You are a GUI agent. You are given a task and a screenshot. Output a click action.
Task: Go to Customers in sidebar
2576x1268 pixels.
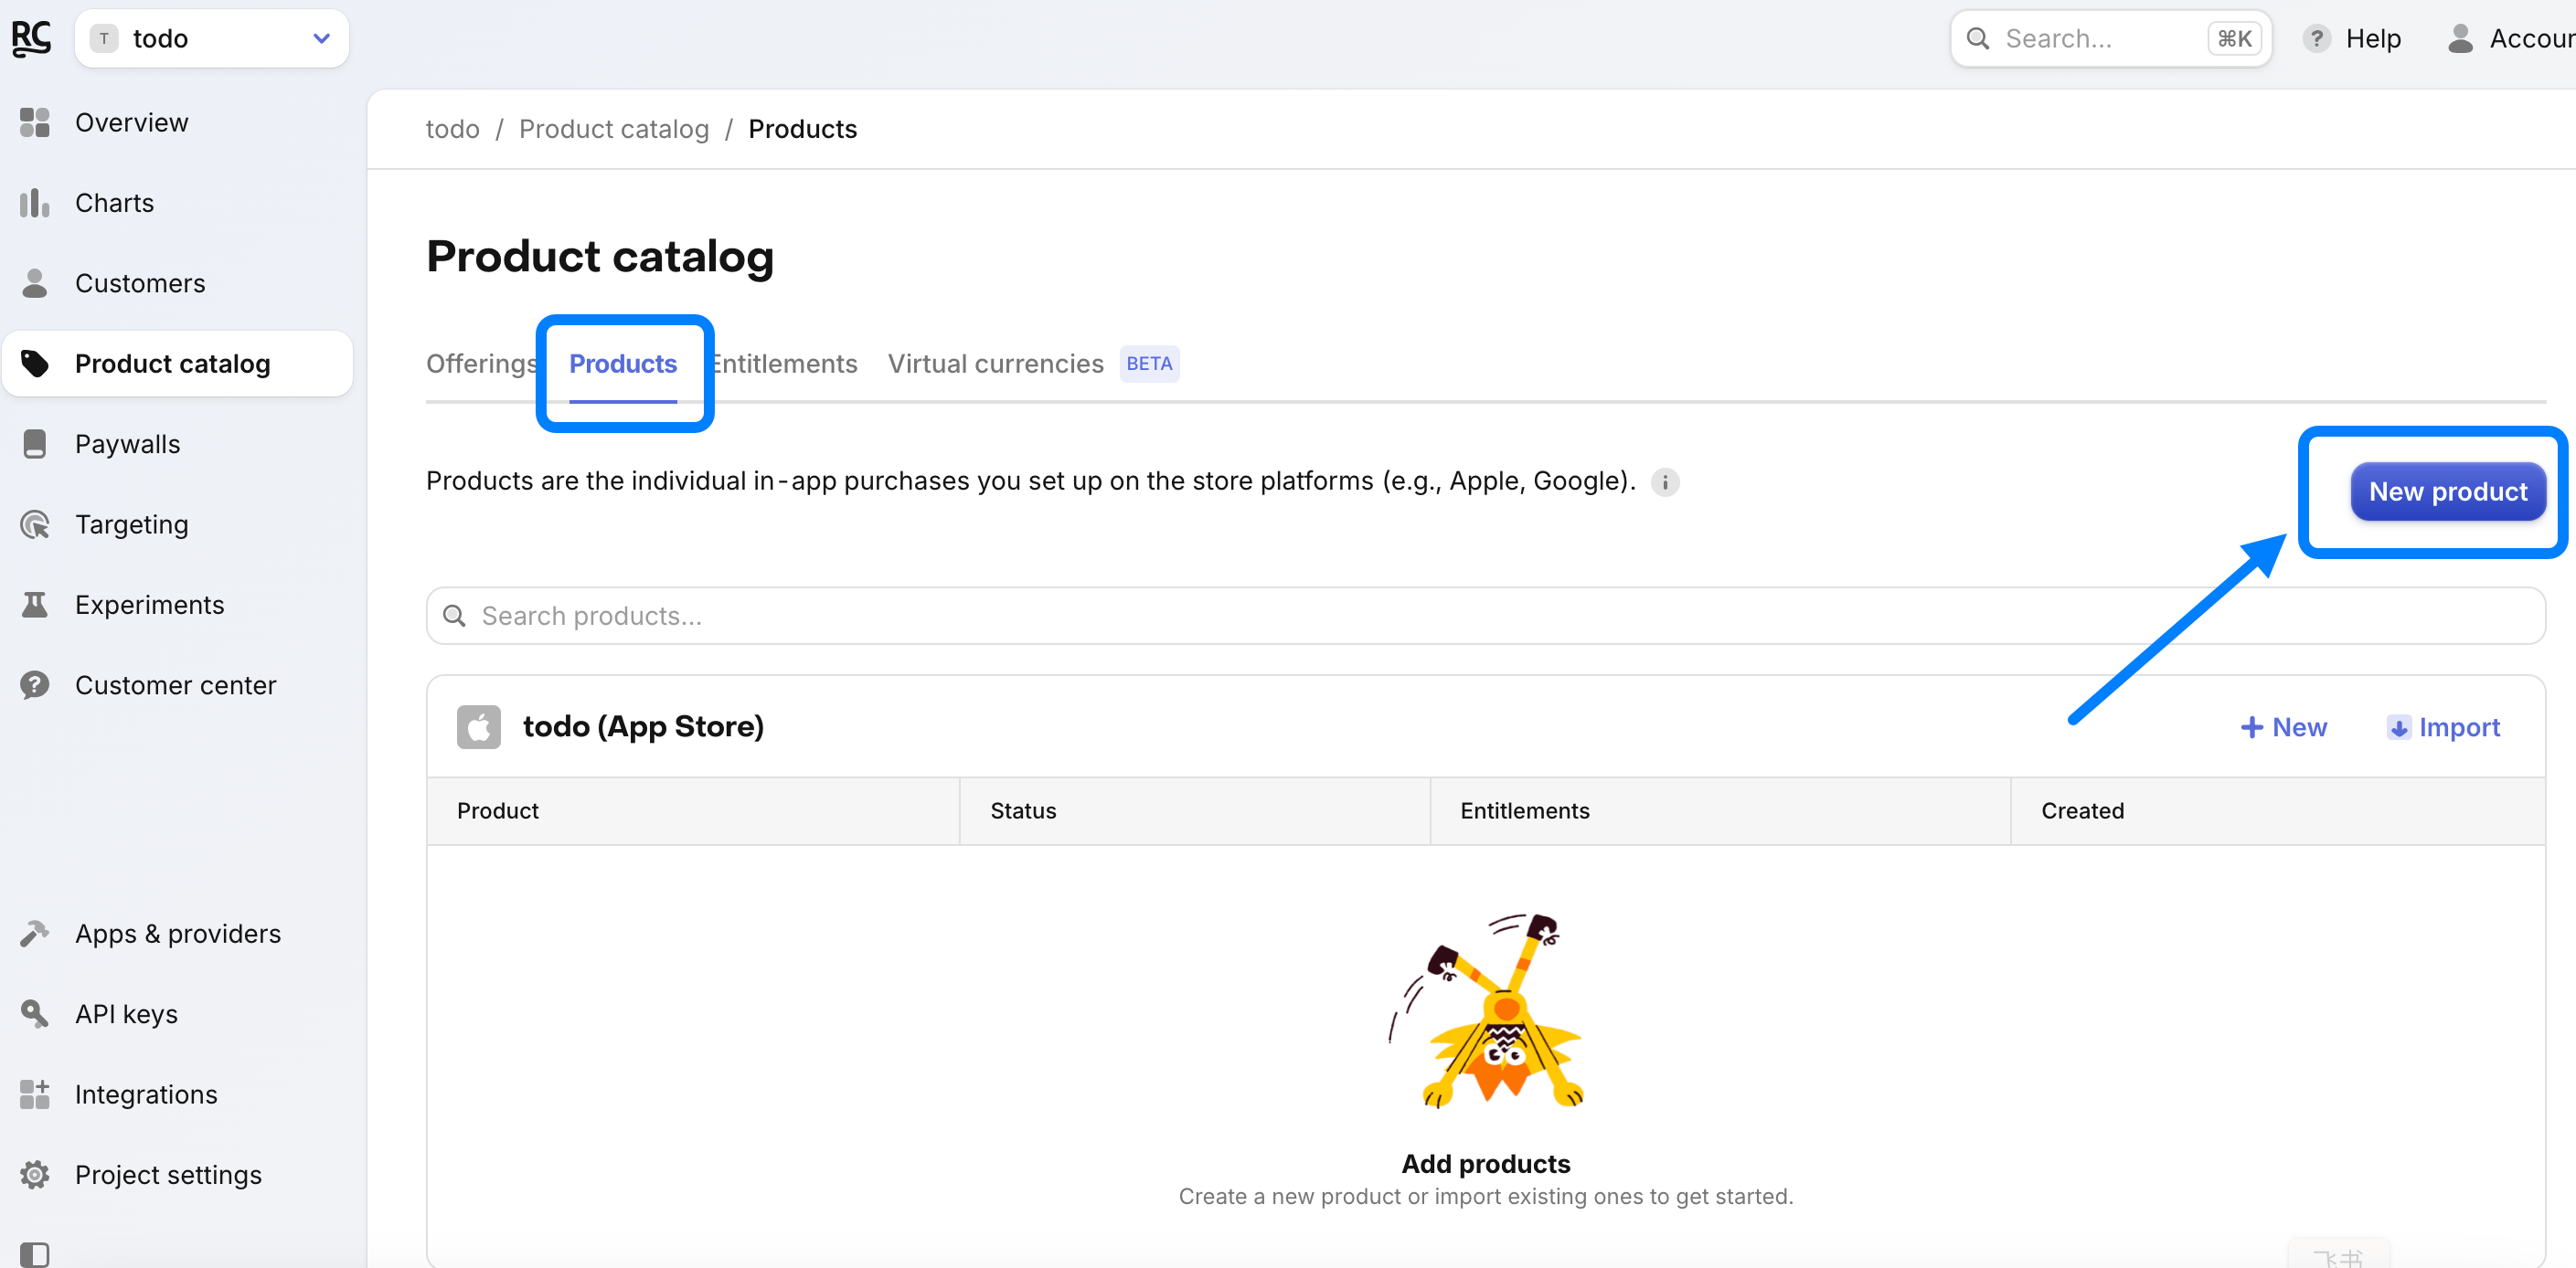click(139, 284)
